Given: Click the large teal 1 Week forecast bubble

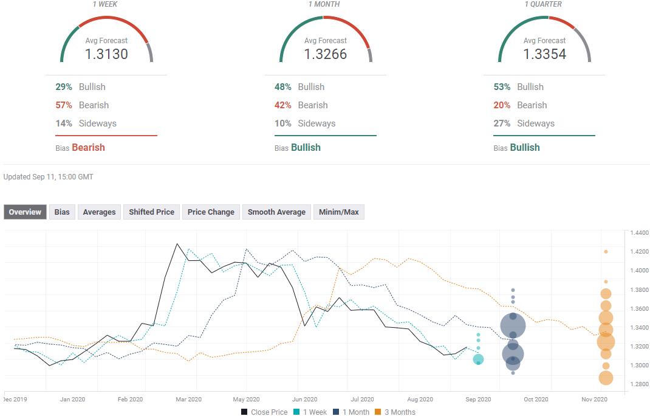Looking at the screenshot, I should (x=478, y=359).
